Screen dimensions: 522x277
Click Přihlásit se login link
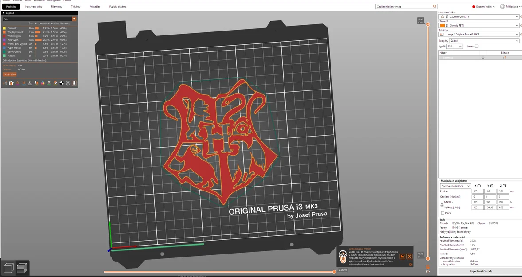(512, 6)
